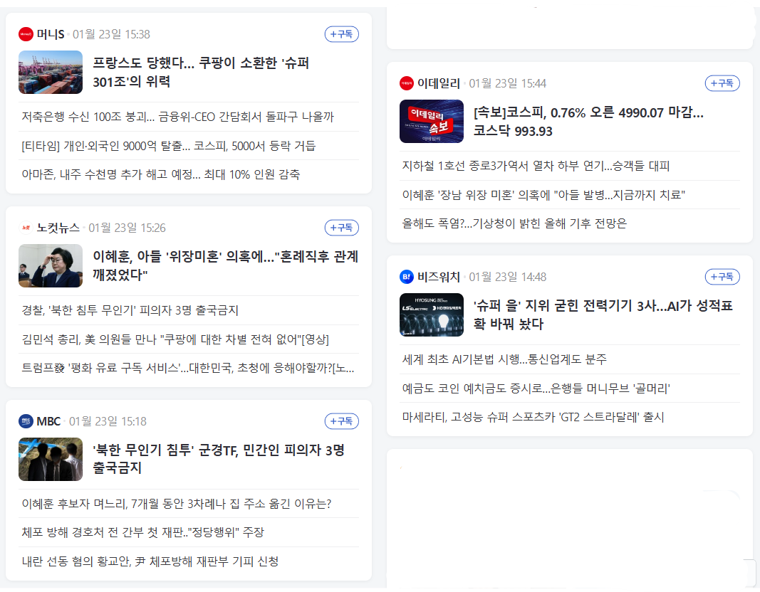This screenshot has height=592, width=760.
Task: Open drone suspects thumbnail in MBC card
Action: (51, 460)
